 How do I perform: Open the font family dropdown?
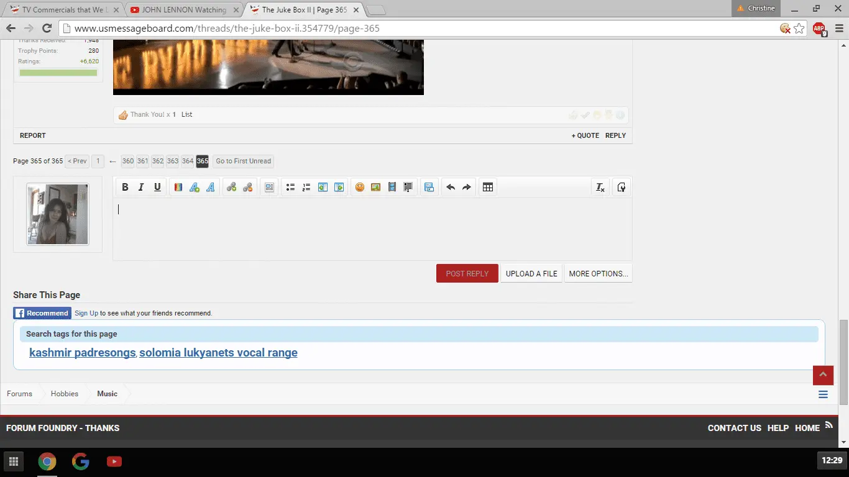click(x=211, y=187)
